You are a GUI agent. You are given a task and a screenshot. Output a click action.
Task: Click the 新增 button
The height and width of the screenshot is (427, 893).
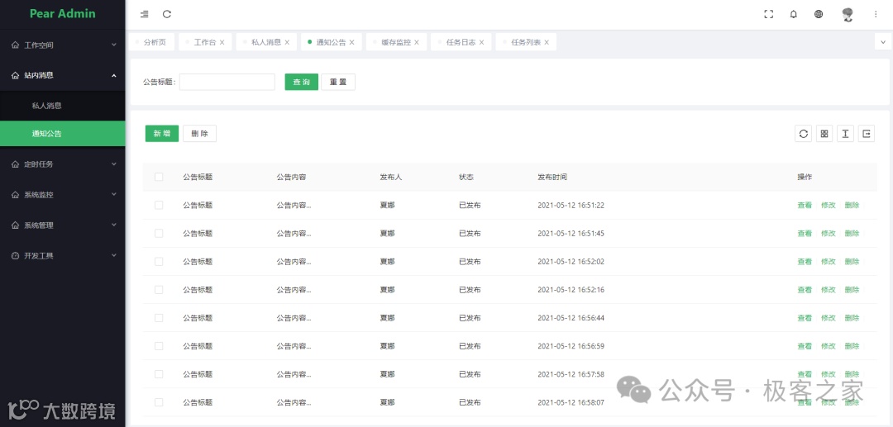tap(162, 134)
